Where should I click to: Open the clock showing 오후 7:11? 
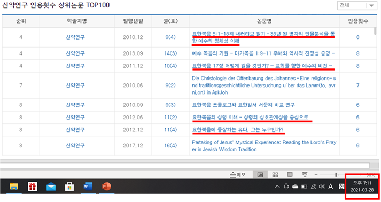tap(362, 187)
